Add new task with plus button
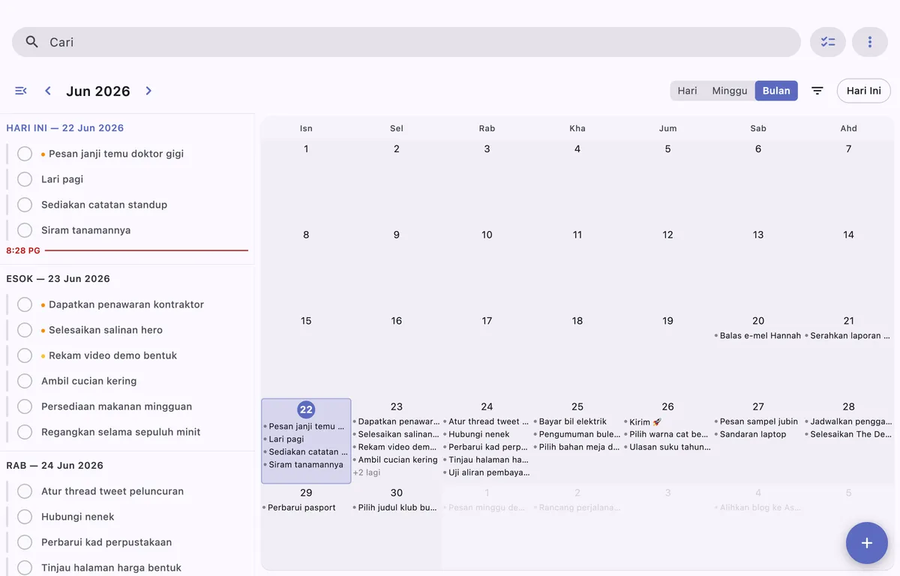This screenshot has width=900, height=576. [x=867, y=543]
